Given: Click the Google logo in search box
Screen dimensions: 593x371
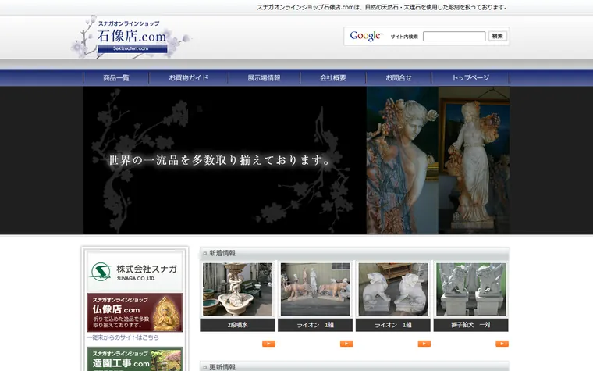Looking at the screenshot, I should [x=366, y=36].
